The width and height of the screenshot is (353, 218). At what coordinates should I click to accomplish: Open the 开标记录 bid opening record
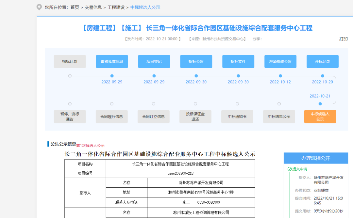click(x=322, y=61)
